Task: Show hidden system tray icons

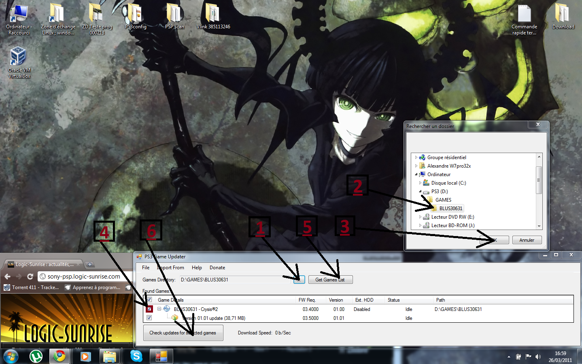Action: click(509, 357)
